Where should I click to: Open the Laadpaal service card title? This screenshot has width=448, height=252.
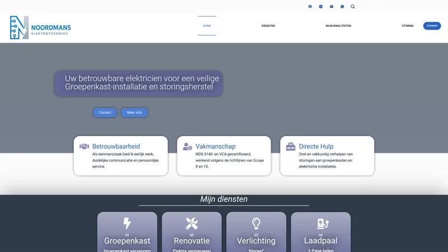(320, 241)
